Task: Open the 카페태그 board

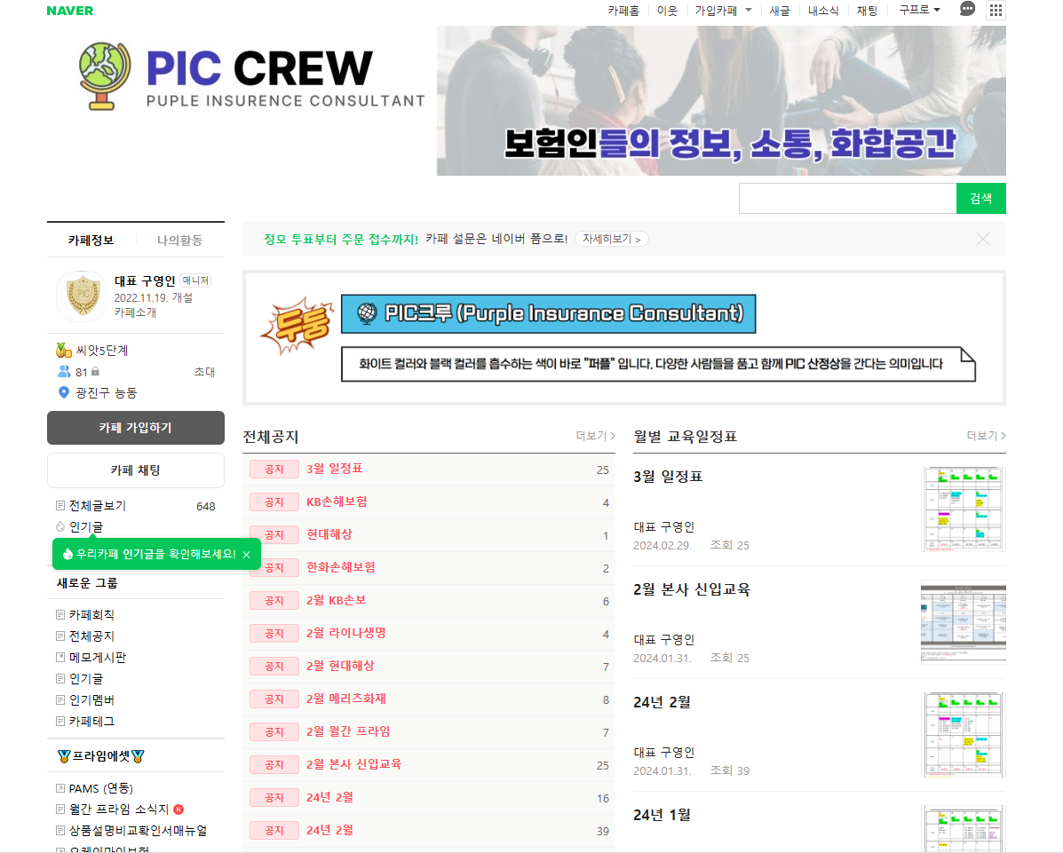Action: coord(91,721)
